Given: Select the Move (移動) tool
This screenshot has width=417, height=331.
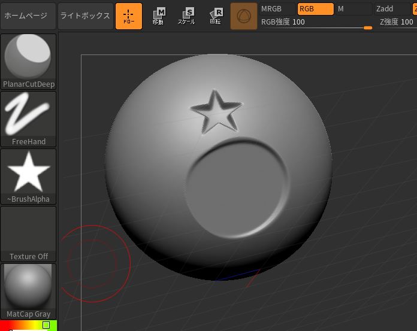Looking at the screenshot, I should [x=158, y=16].
